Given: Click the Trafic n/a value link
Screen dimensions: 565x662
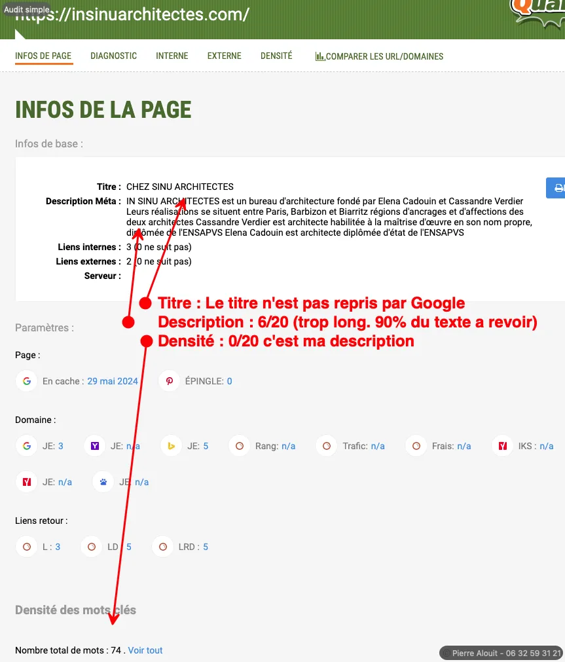Looking at the screenshot, I should [x=378, y=446].
